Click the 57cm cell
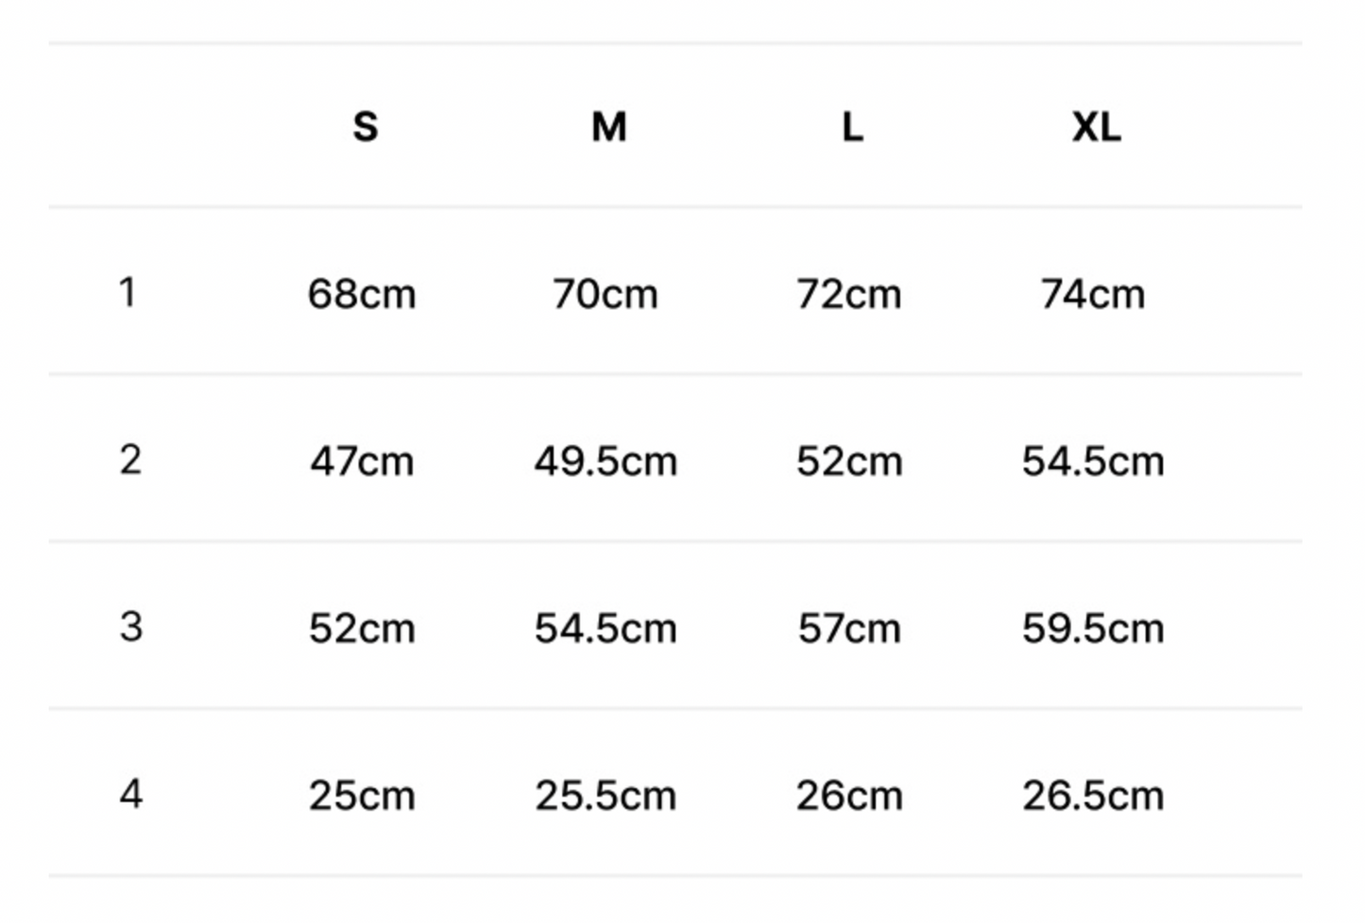This screenshot has height=923, width=1365. tap(849, 628)
